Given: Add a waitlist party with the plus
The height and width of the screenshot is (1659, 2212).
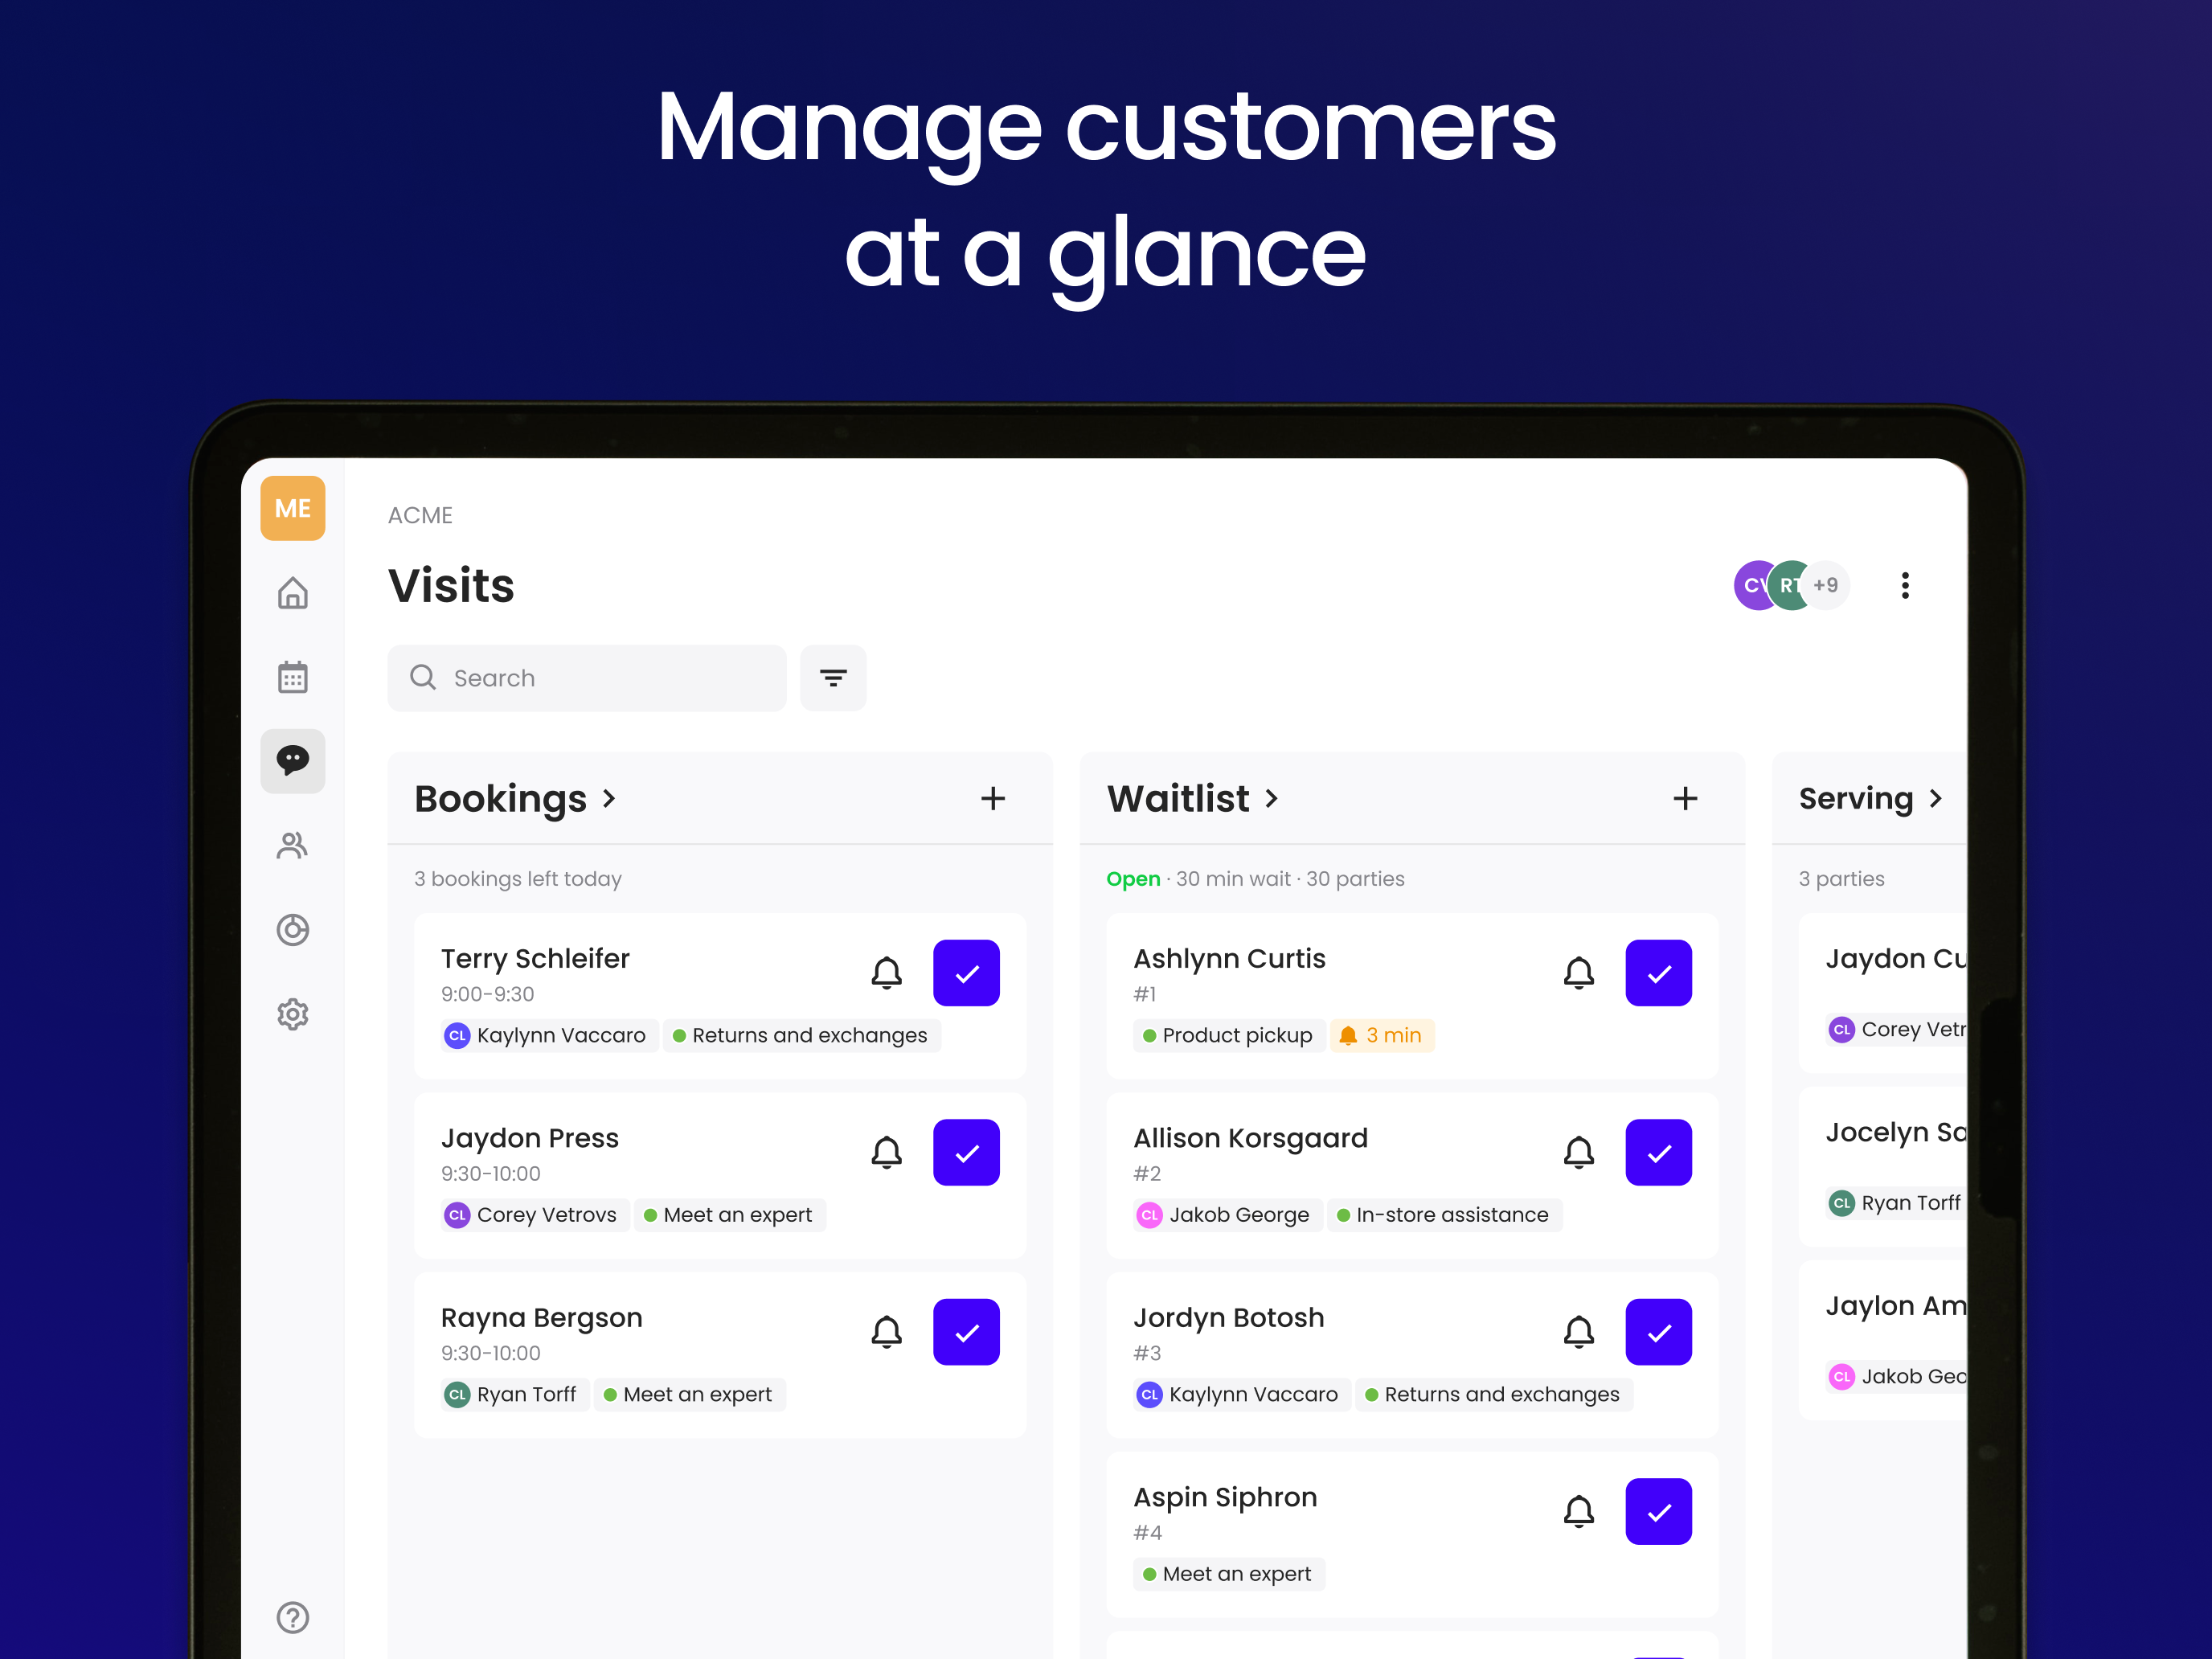Looking at the screenshot, I should click(x=1685, y=798).
